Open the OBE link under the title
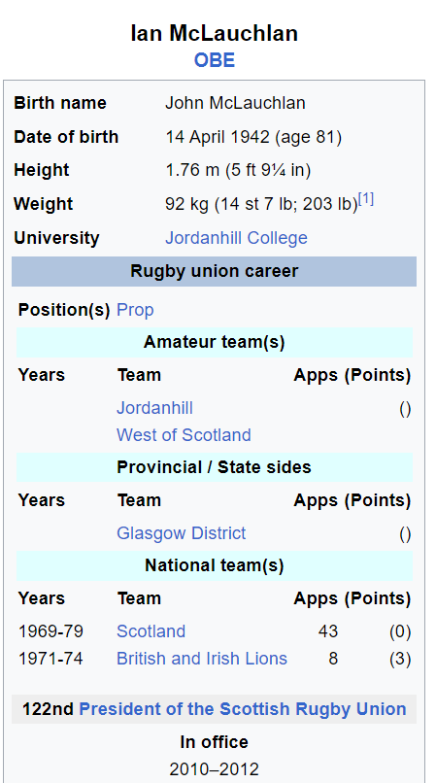This screenshot has height=783, width=436. pyautogui.click(x=215, y=60)
